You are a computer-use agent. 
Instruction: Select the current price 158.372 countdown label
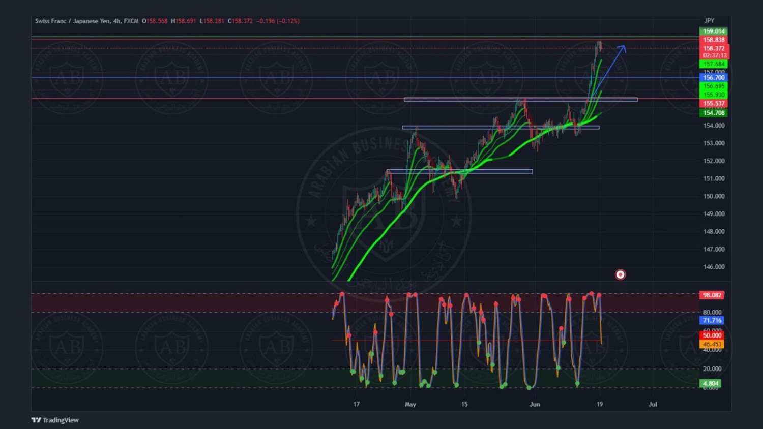coord(714,52)
